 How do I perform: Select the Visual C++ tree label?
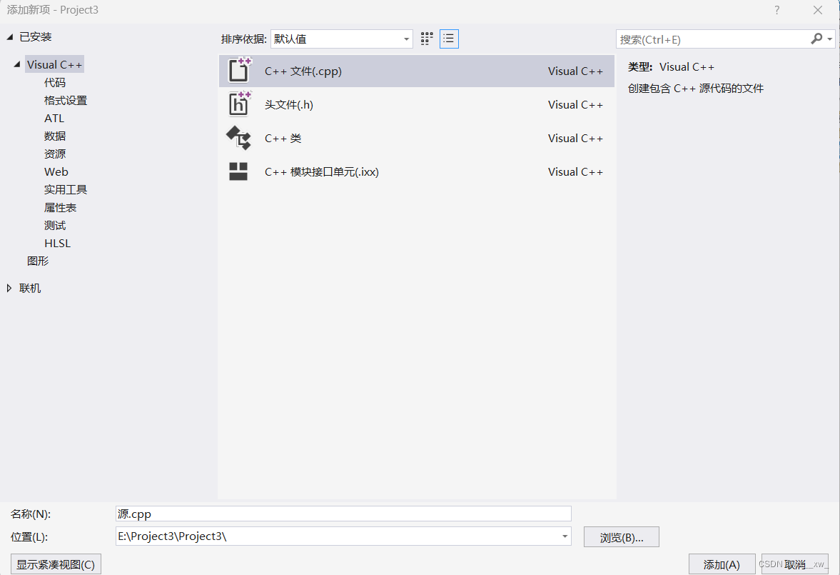(55, 64)
